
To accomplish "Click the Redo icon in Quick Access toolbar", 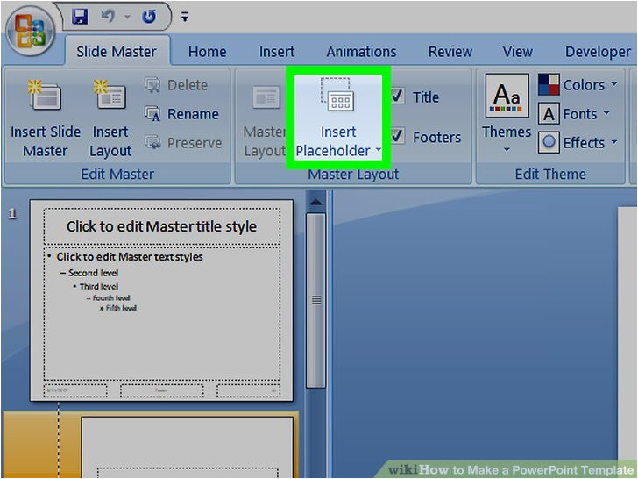I will 150,16.
